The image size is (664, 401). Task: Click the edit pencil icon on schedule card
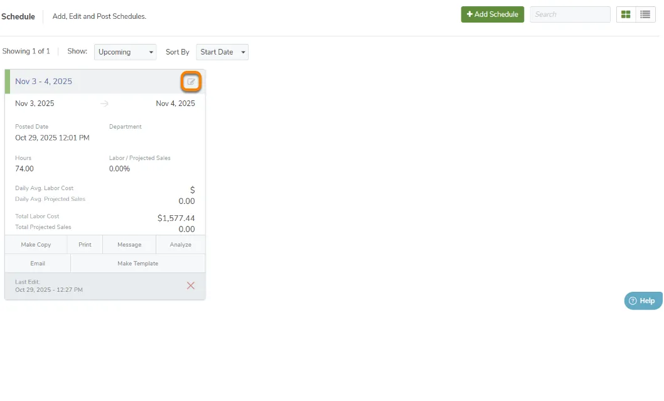click(191, 82)
